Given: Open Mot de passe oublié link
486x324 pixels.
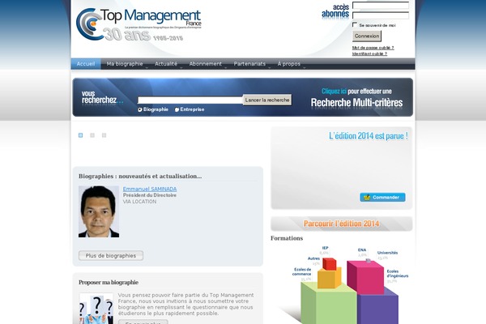Looking at the screenshot, I should 373,48.
